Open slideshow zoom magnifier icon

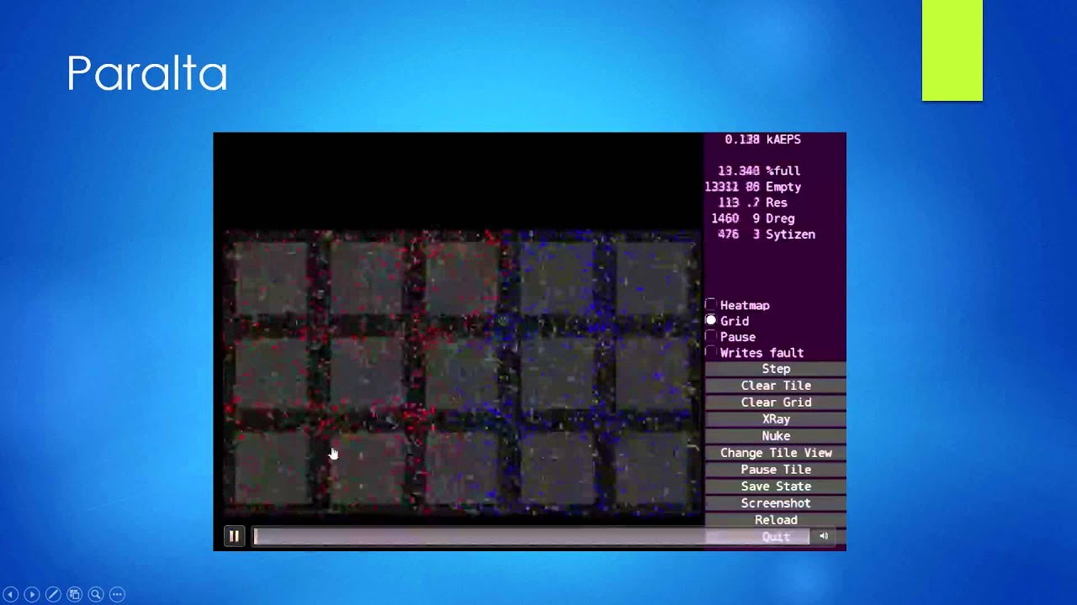96,594
